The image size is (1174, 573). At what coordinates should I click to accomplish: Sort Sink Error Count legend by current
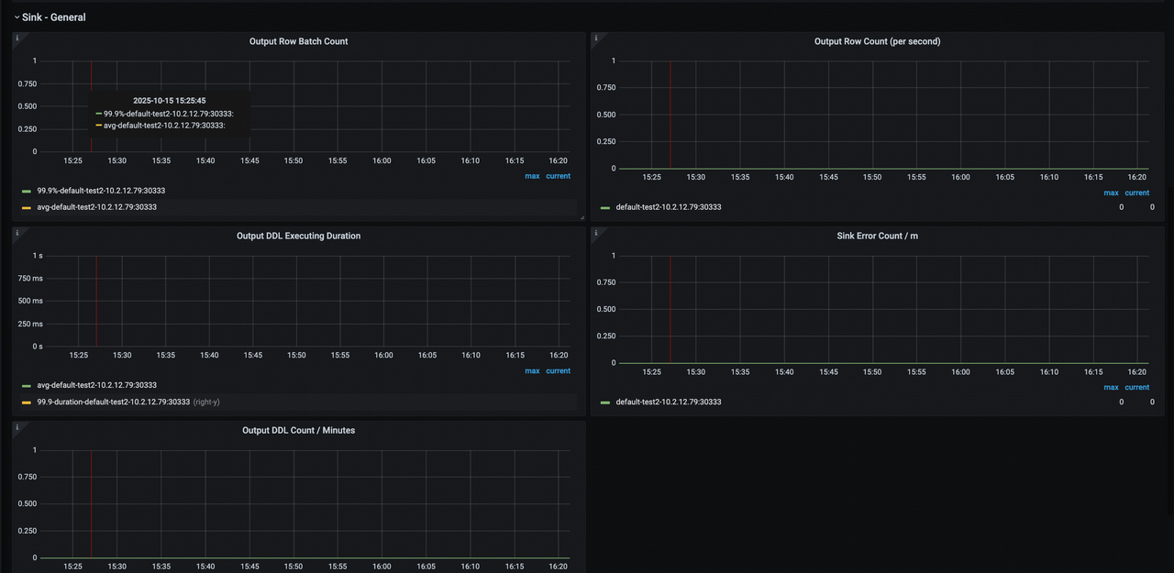pyautogui.click(x=1136, y=388)
